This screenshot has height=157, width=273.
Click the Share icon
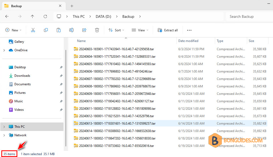tap(84, 30)
